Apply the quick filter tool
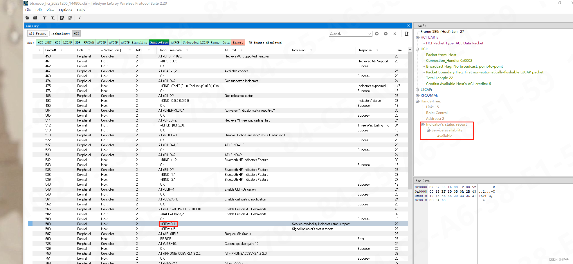Image resolution: width=573 pixels, height=264 pixels. point(53,18)
